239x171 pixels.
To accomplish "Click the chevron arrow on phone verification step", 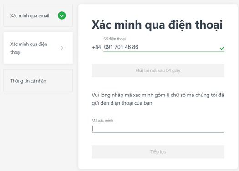I will [62, 48].
